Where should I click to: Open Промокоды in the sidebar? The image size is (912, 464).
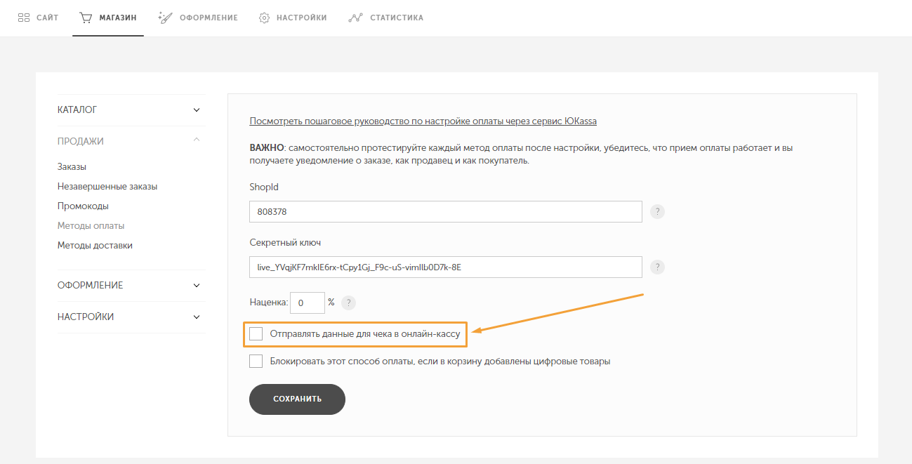(83, 206)
